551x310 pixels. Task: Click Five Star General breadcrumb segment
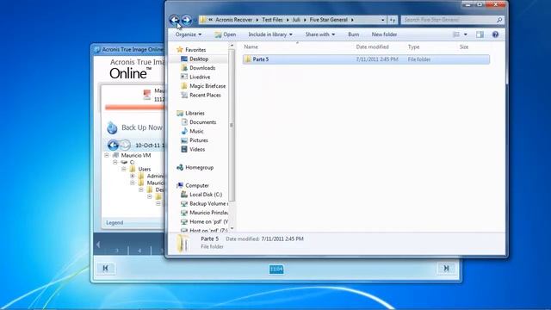tap(328, 20)
